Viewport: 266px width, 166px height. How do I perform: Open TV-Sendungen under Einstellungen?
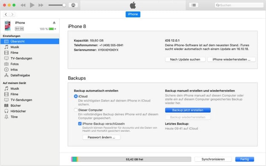(x=30, y=58)
